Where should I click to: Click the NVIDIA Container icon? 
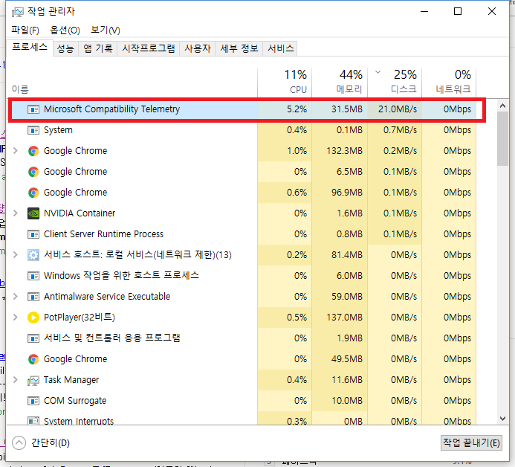33,213
